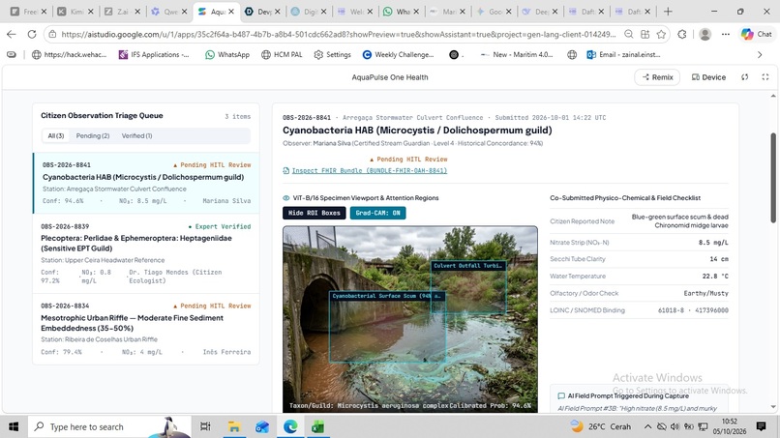Click 'AI Field Prompt Triggered During Capture' heading
This screenshot has height=438, width=780.
coord(628,396)
